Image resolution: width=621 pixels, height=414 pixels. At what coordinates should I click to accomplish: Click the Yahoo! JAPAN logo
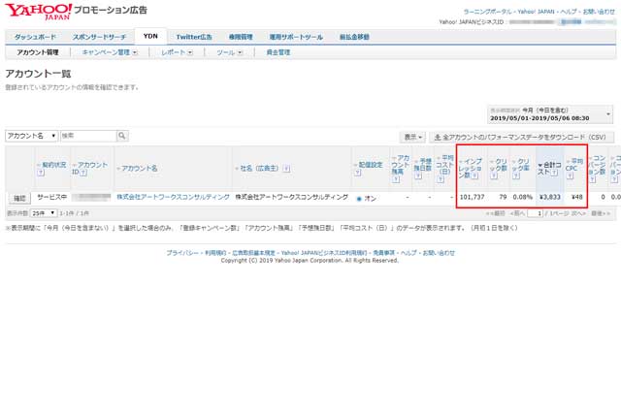pyautogui.click(x=39, y=12)
